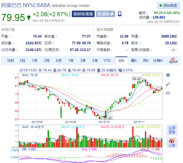Image resolution: width=183 pixels, height=163 pixels.
Task: Switch to 极速版 fast version
Action: tap(106, 14)
